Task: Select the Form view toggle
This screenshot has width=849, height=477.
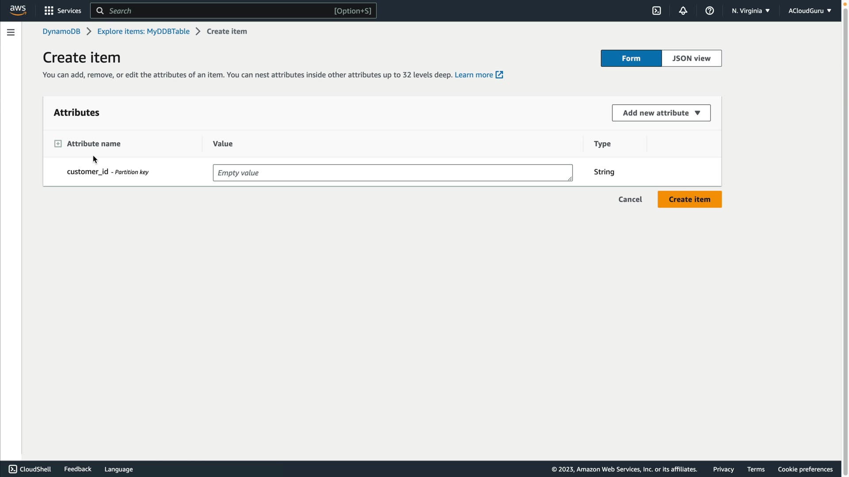Action: point(631,58)
